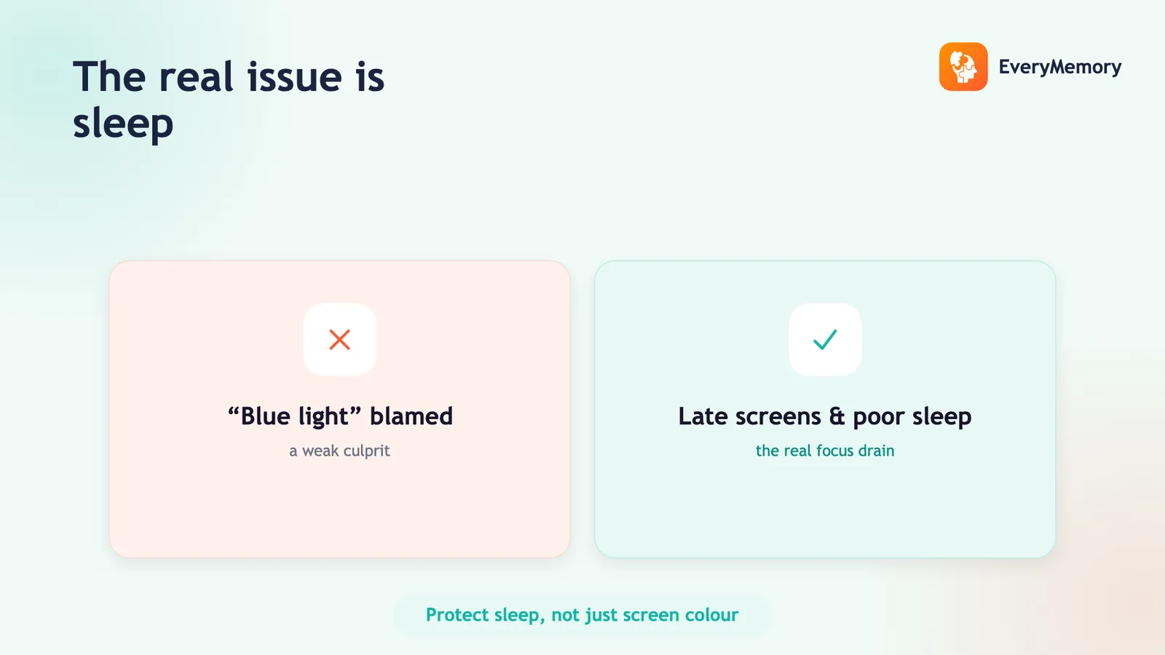
Task: Click the word 'blamed' in left card
Action: (411, 416)
